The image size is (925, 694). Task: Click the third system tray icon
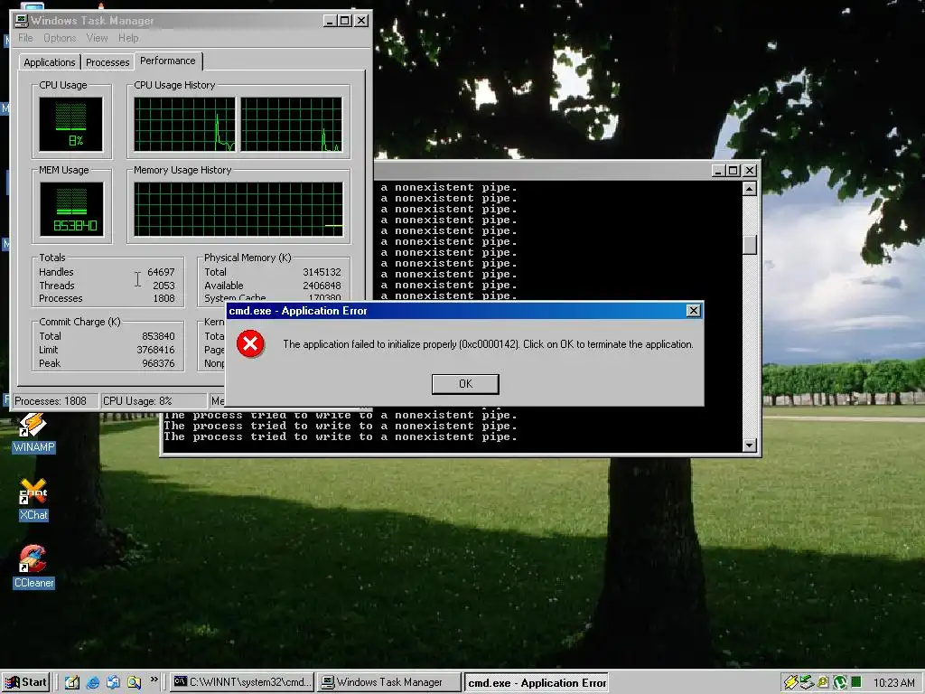pyautogui.click(x=823, y=683)
